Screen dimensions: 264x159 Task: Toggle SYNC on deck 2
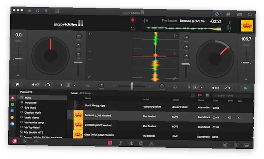[246, 45]
